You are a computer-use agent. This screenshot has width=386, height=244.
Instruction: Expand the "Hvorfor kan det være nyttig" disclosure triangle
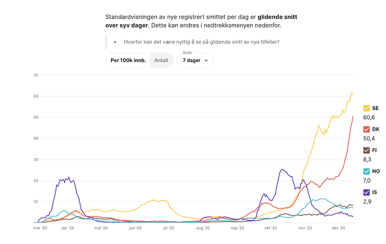[x=115, y=42]
